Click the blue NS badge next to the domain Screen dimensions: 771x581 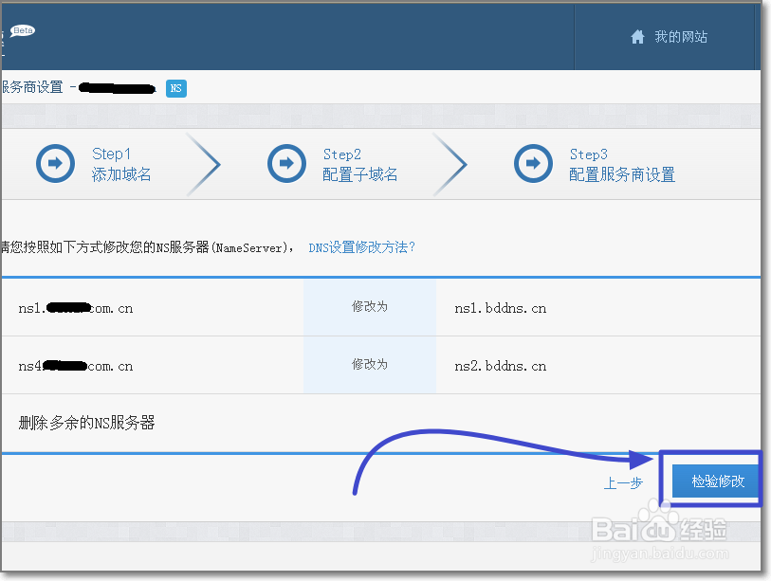pyautogui.click(x=175, y=88)
